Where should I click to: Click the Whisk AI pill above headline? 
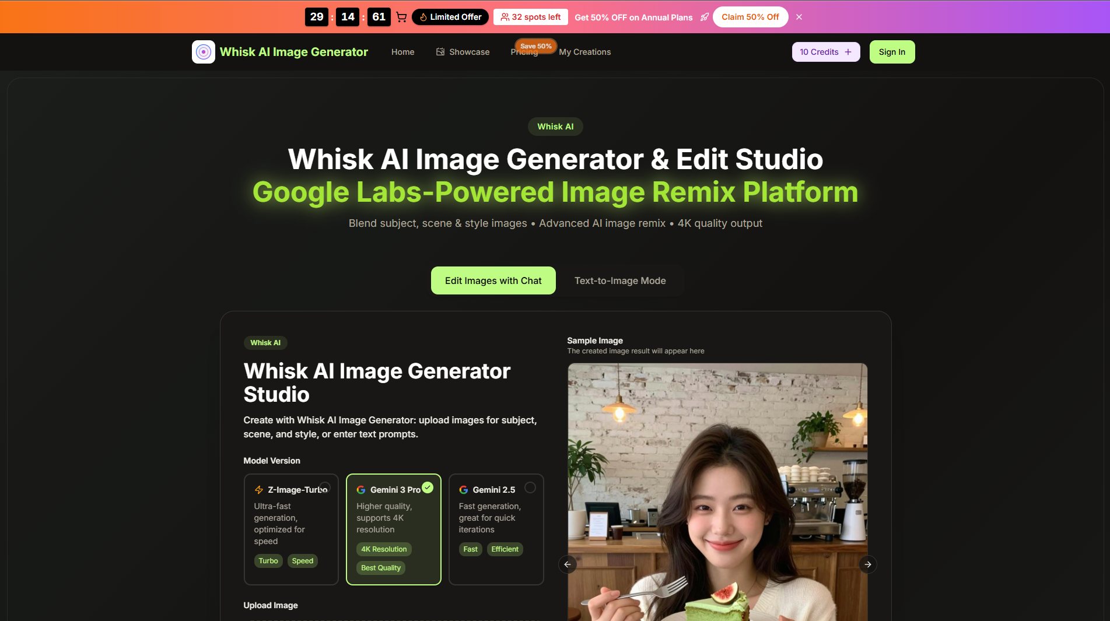[x=555, y=127]
